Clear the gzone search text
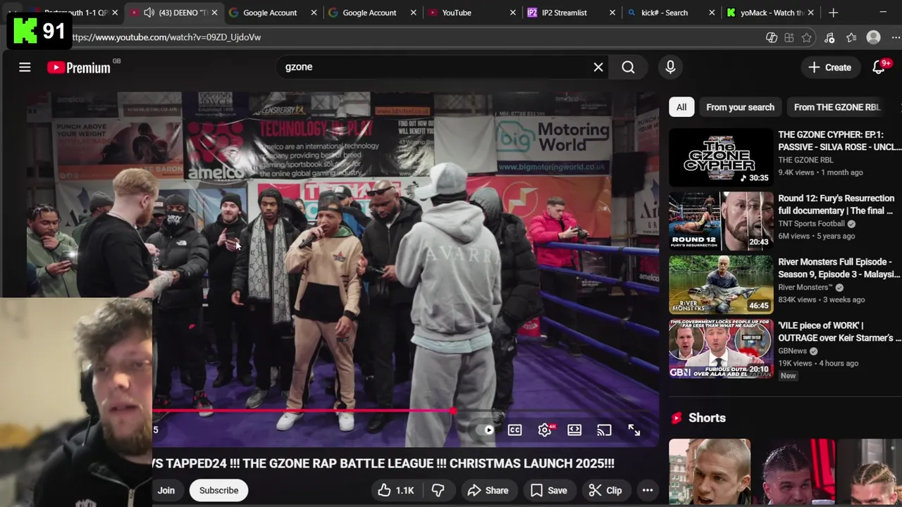The width and height of the screenshot is (902, 507). 598,67
